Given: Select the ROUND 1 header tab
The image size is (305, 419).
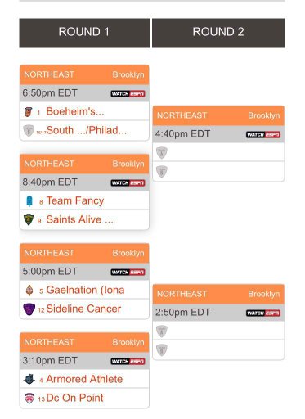Looking at the screenshot, I should pos(84,33).
